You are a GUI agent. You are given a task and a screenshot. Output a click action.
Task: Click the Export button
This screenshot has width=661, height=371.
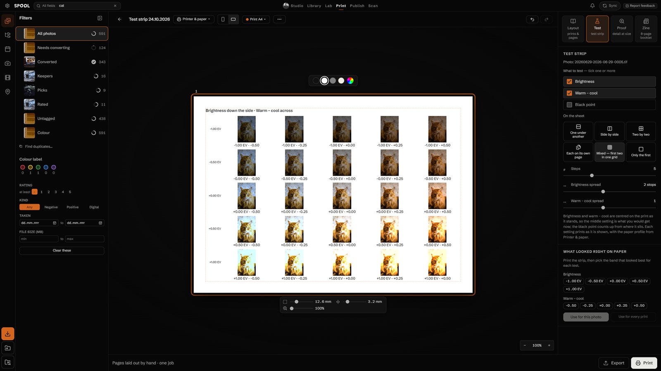tap(613, 363)
